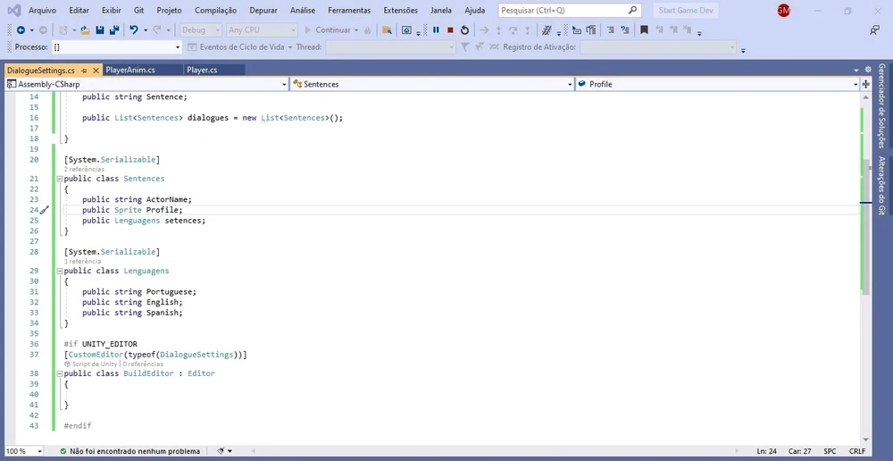Click the Restart debugging icon
893x461 pixels.
[464, 29]
